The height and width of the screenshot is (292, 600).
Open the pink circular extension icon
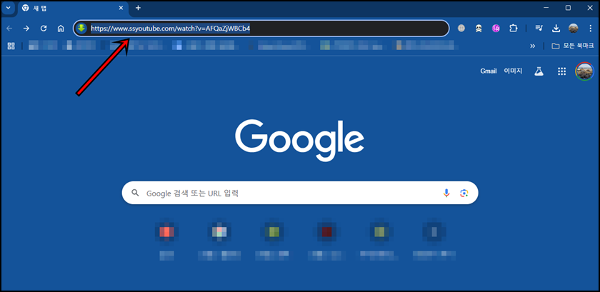(496, 28)
